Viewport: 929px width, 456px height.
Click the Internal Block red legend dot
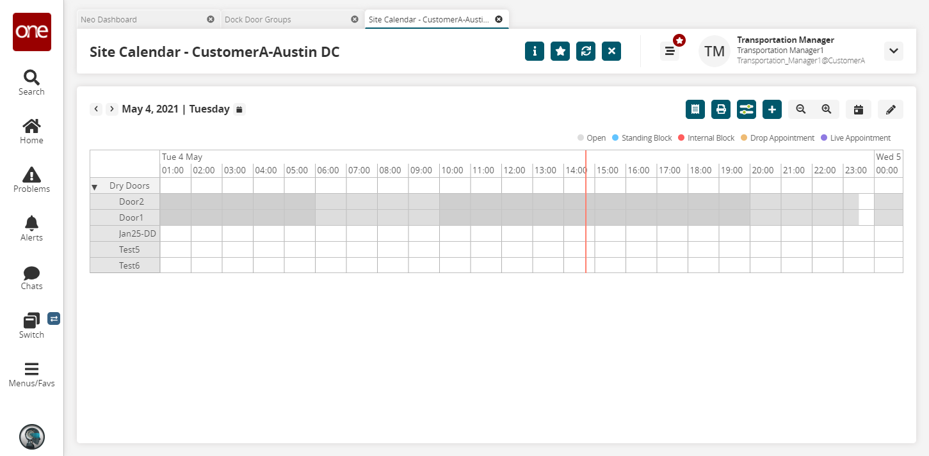[681, 138]
